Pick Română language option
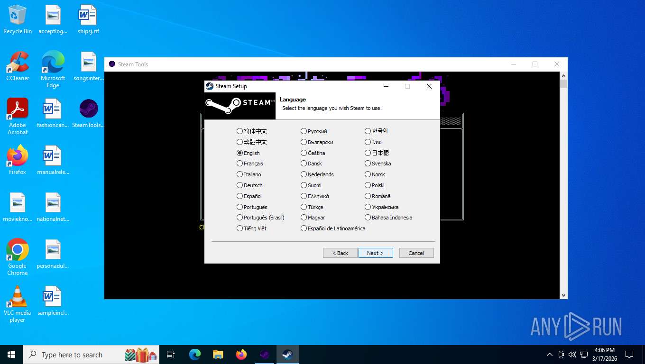The image size is (645, 364). pyautogui.click(x=378, y=196)
